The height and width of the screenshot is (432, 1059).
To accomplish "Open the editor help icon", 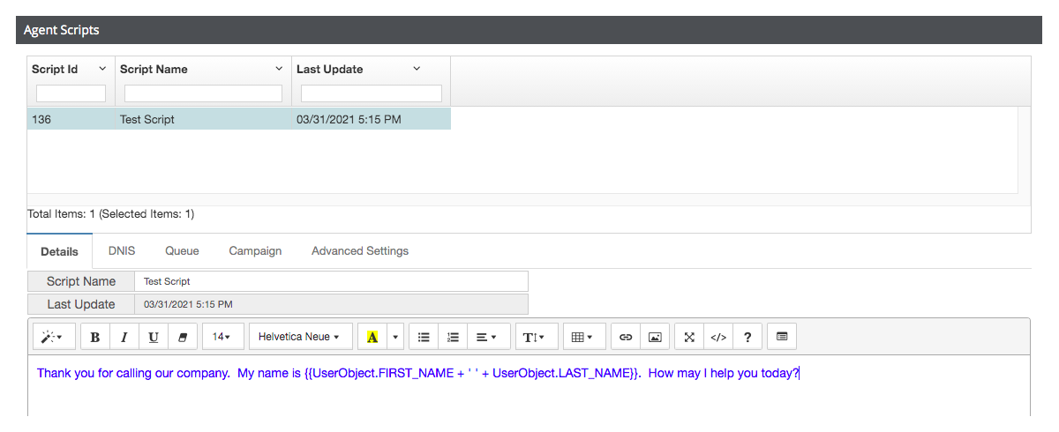I will click(747, 337).
